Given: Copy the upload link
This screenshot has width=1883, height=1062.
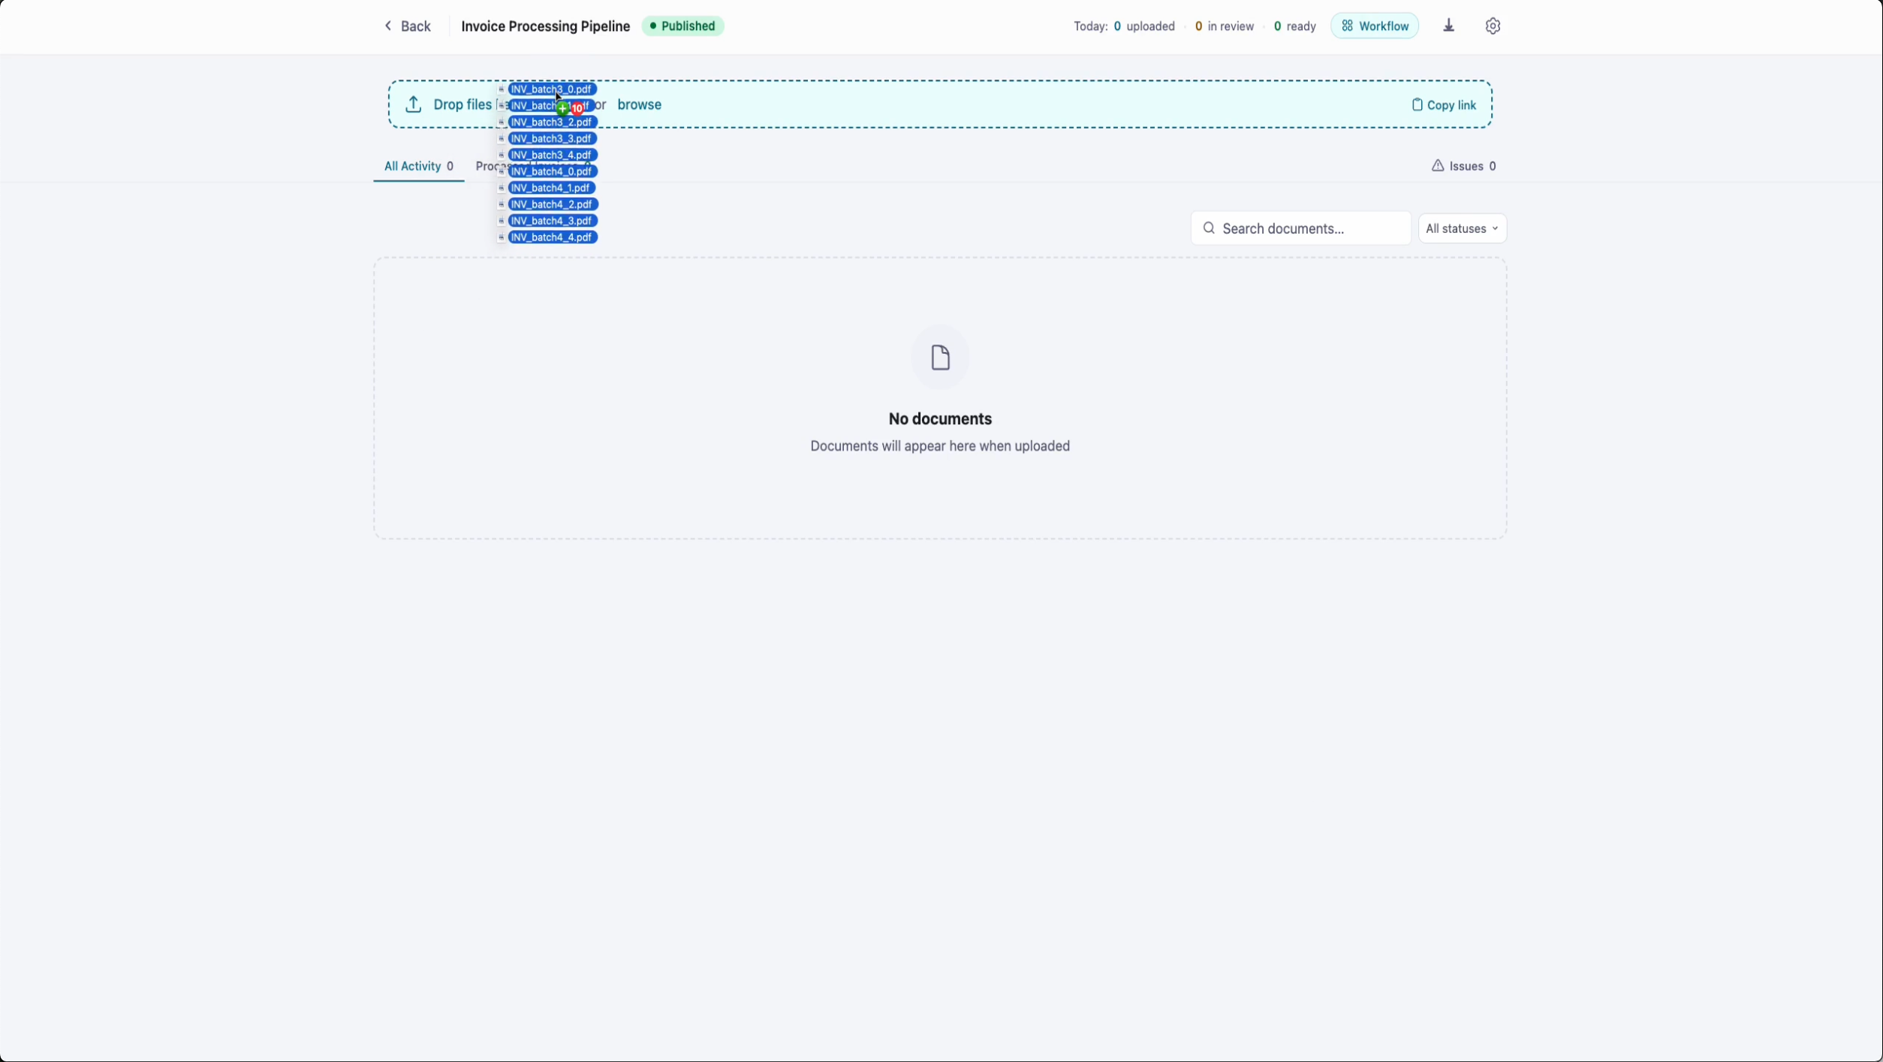Looking at the screenshot, I should 1444,105.
